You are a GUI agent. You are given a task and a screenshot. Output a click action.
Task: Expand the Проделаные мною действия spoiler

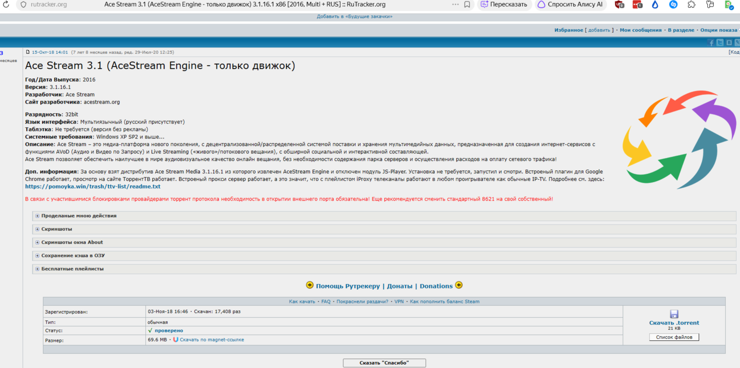tap(384, 216)
